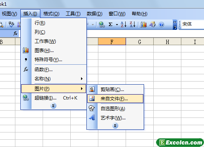Screen dimensions: 204x147
Task: Select column F header
Action: coord(112,42)
